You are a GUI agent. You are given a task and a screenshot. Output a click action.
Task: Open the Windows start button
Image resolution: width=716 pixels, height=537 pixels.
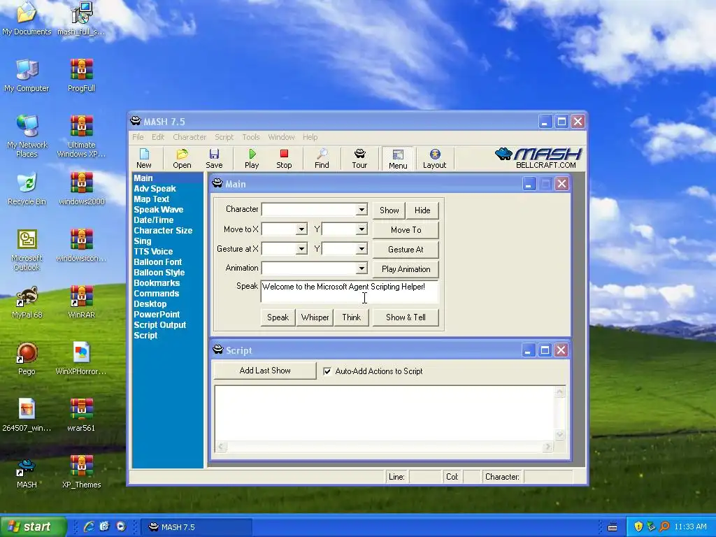pyautogui.click(x=34, y=527)
